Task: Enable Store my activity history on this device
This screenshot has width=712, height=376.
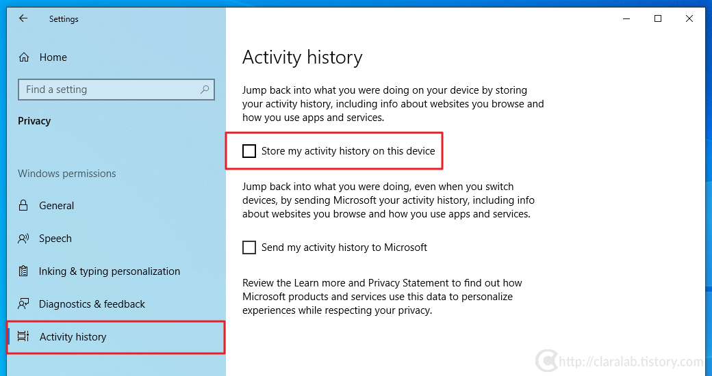Action: [249, 151]
